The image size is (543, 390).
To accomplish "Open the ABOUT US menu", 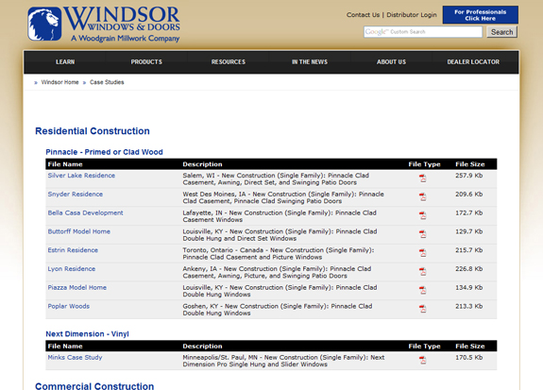I will [391, 62].
